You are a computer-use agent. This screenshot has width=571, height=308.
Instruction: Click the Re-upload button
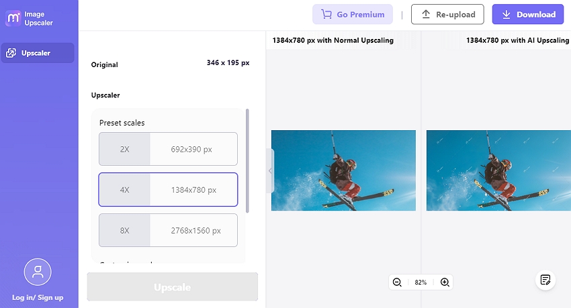coord(447,14)
